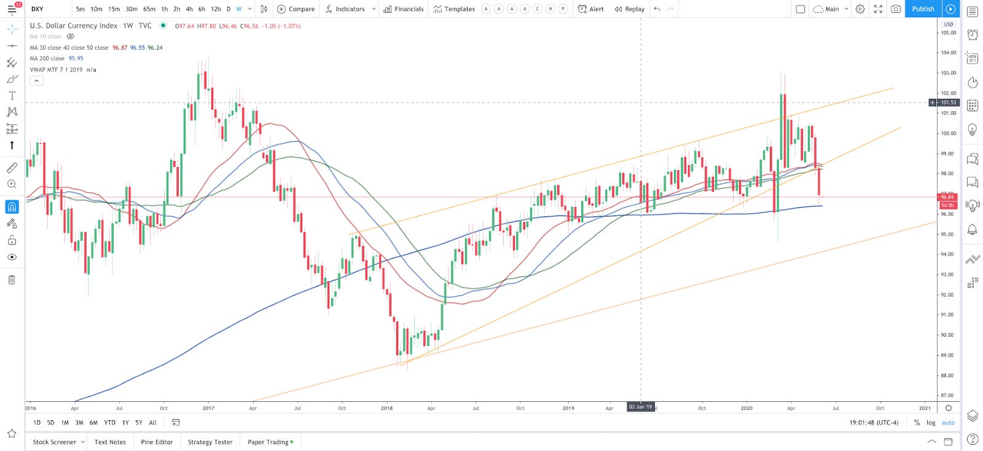Open candlestick chart style selector
The image size is (983, 451).
pos(264,9)
